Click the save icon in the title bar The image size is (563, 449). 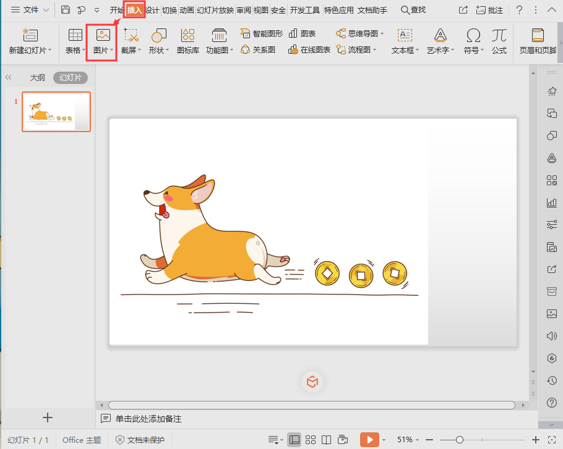coord(66,10)
